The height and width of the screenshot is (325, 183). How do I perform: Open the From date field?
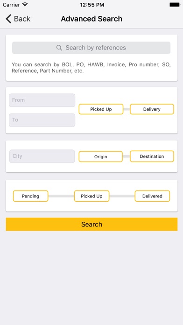coord(42,100)
